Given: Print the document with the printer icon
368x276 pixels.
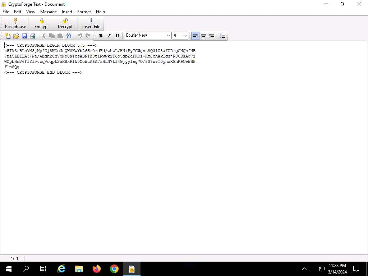Looking at the screenshot, I should tap(33, 36).
